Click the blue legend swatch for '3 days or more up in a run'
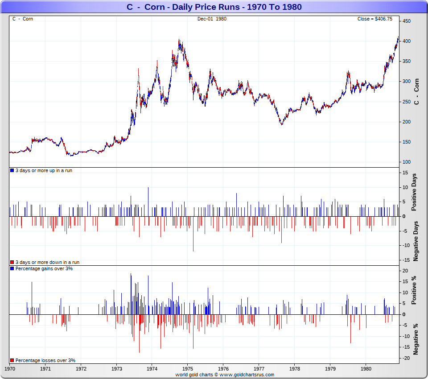 point(12,170)
